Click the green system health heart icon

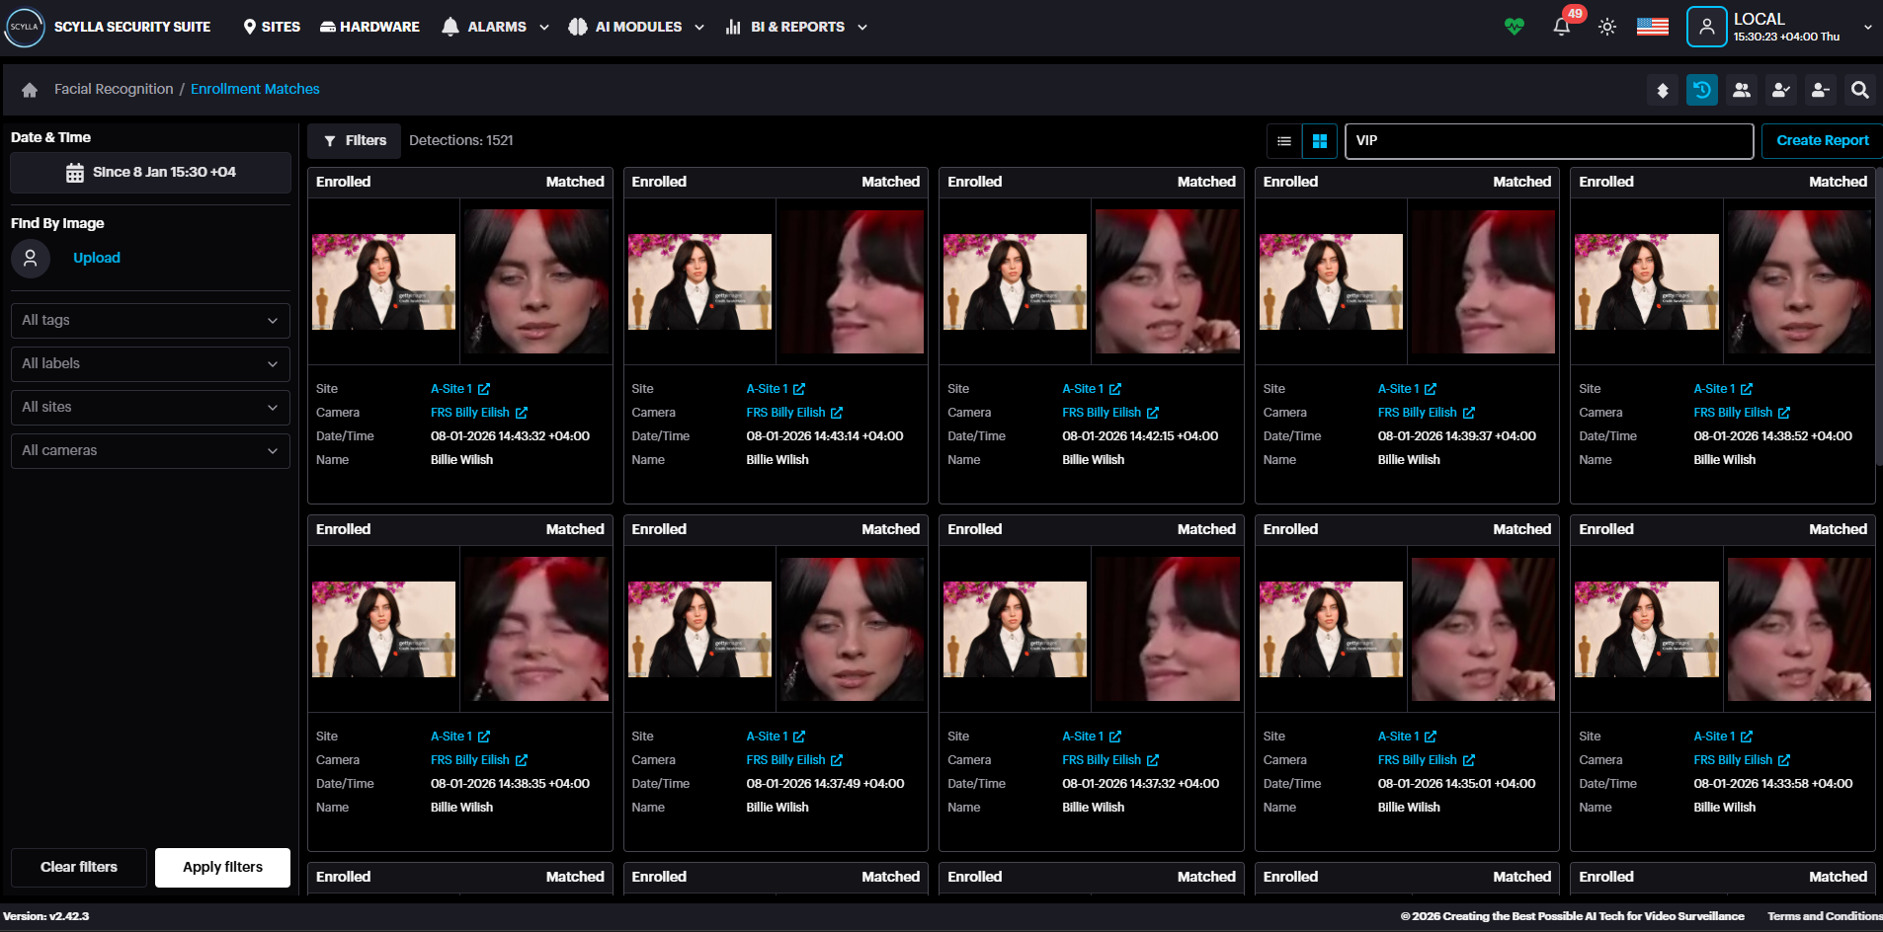click(x=1515, y=27)
